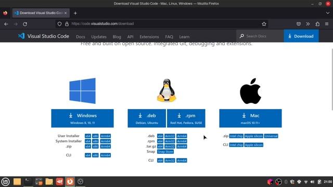
Task: Open the Firefox hamburger menu
Action: pyautogui.click(x=327, y=24)
